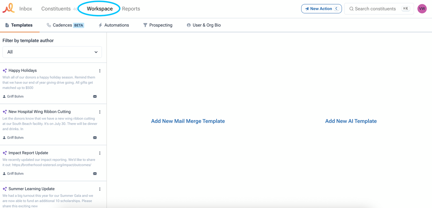
Task: Click the magnifier icon in search constituents
Action: [351, 9]
